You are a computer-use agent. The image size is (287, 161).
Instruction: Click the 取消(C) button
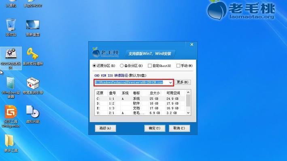tap(179, 128)
